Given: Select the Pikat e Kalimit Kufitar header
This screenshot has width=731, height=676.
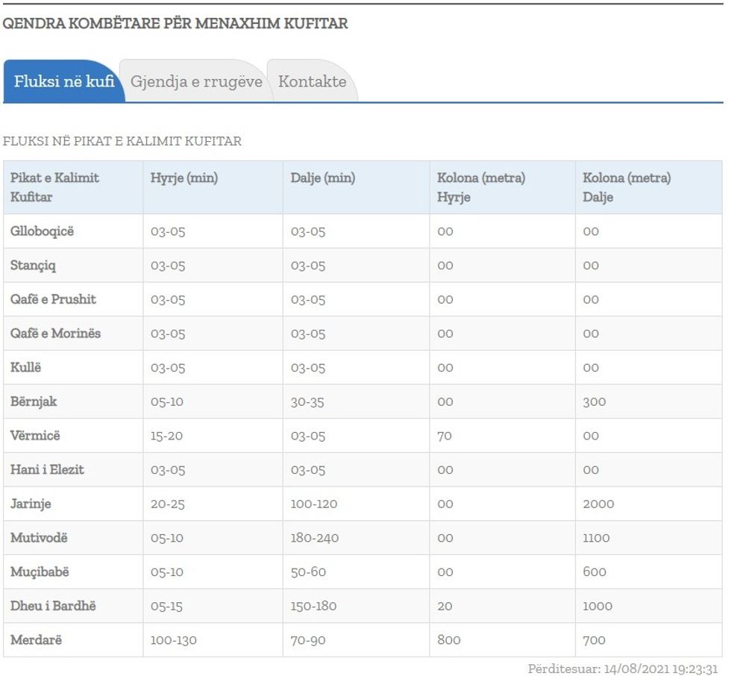Looking at the screenshot, I should [x=55, y=187].
